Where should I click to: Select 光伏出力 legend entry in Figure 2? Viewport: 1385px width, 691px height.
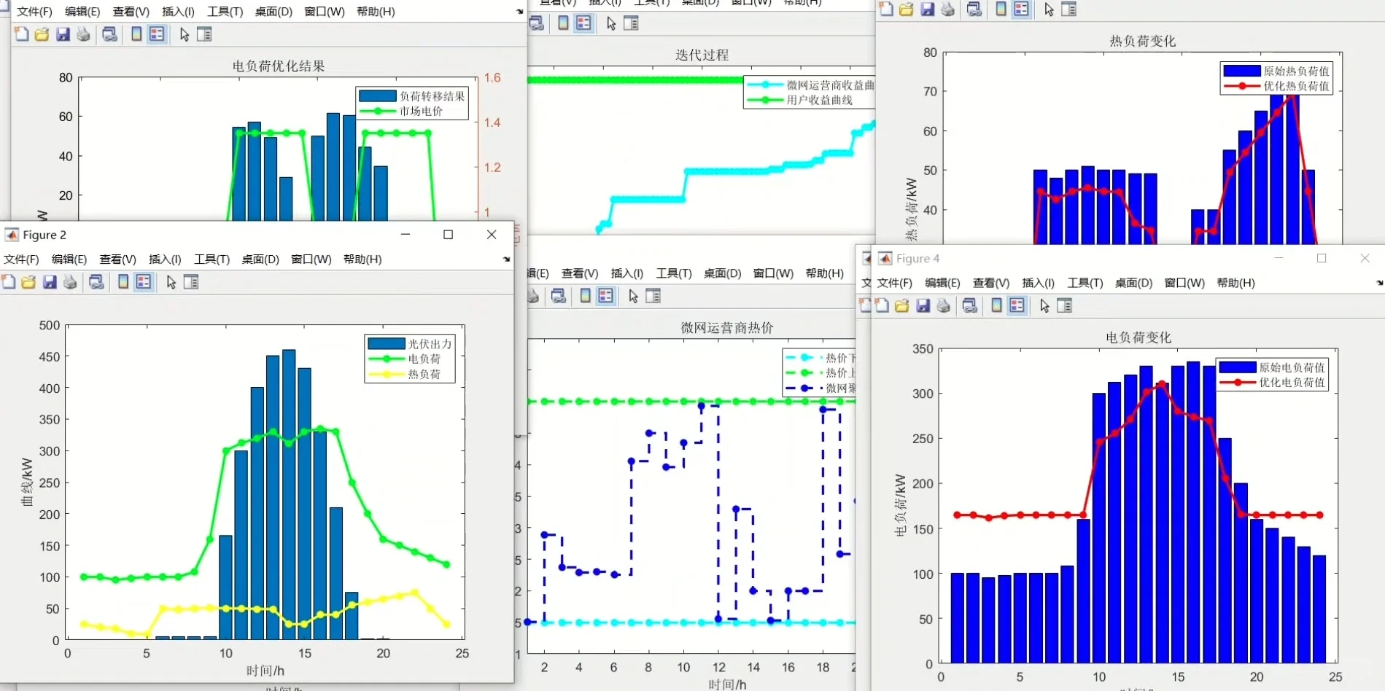pyautogui.click(x=411, y=343)
